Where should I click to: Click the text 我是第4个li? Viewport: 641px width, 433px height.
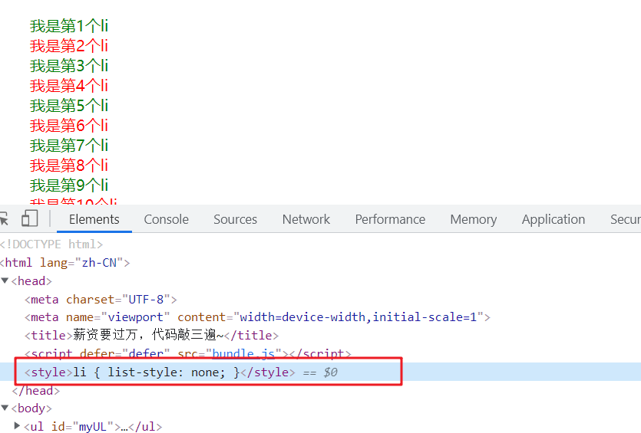68,86
